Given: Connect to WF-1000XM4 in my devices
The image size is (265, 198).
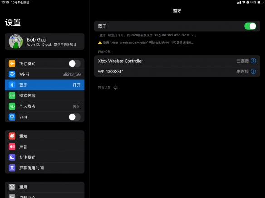Looking at the screenshot, I should [x=177, y=72].
